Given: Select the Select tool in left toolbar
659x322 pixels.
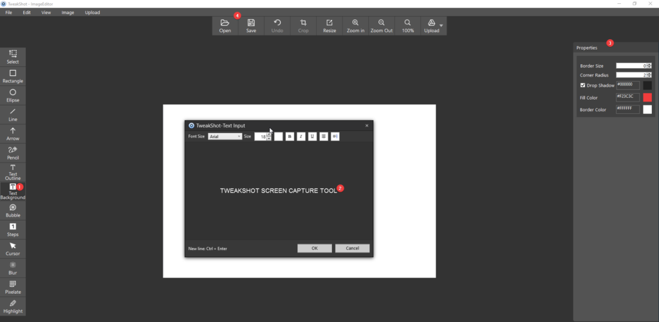Looking at the screenshot, I should (13, 57).
